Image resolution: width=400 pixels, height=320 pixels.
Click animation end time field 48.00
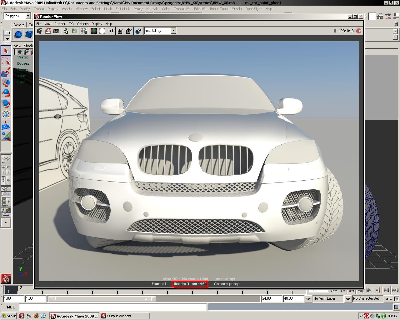point(293,299)
